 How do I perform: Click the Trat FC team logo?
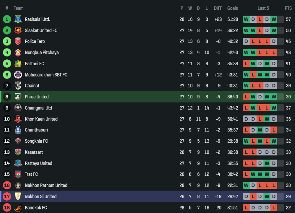pos(18,174)
